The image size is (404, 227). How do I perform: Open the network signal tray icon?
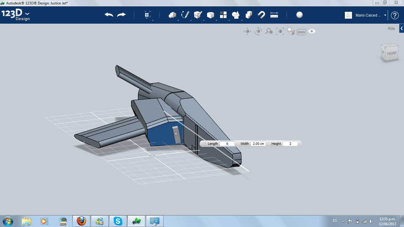tap(364, 221)
